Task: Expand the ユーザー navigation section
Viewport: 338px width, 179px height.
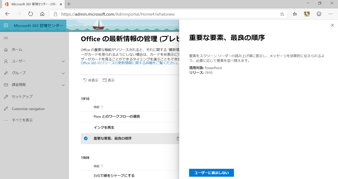Action: pyautogui.click(x=63, y=61)
